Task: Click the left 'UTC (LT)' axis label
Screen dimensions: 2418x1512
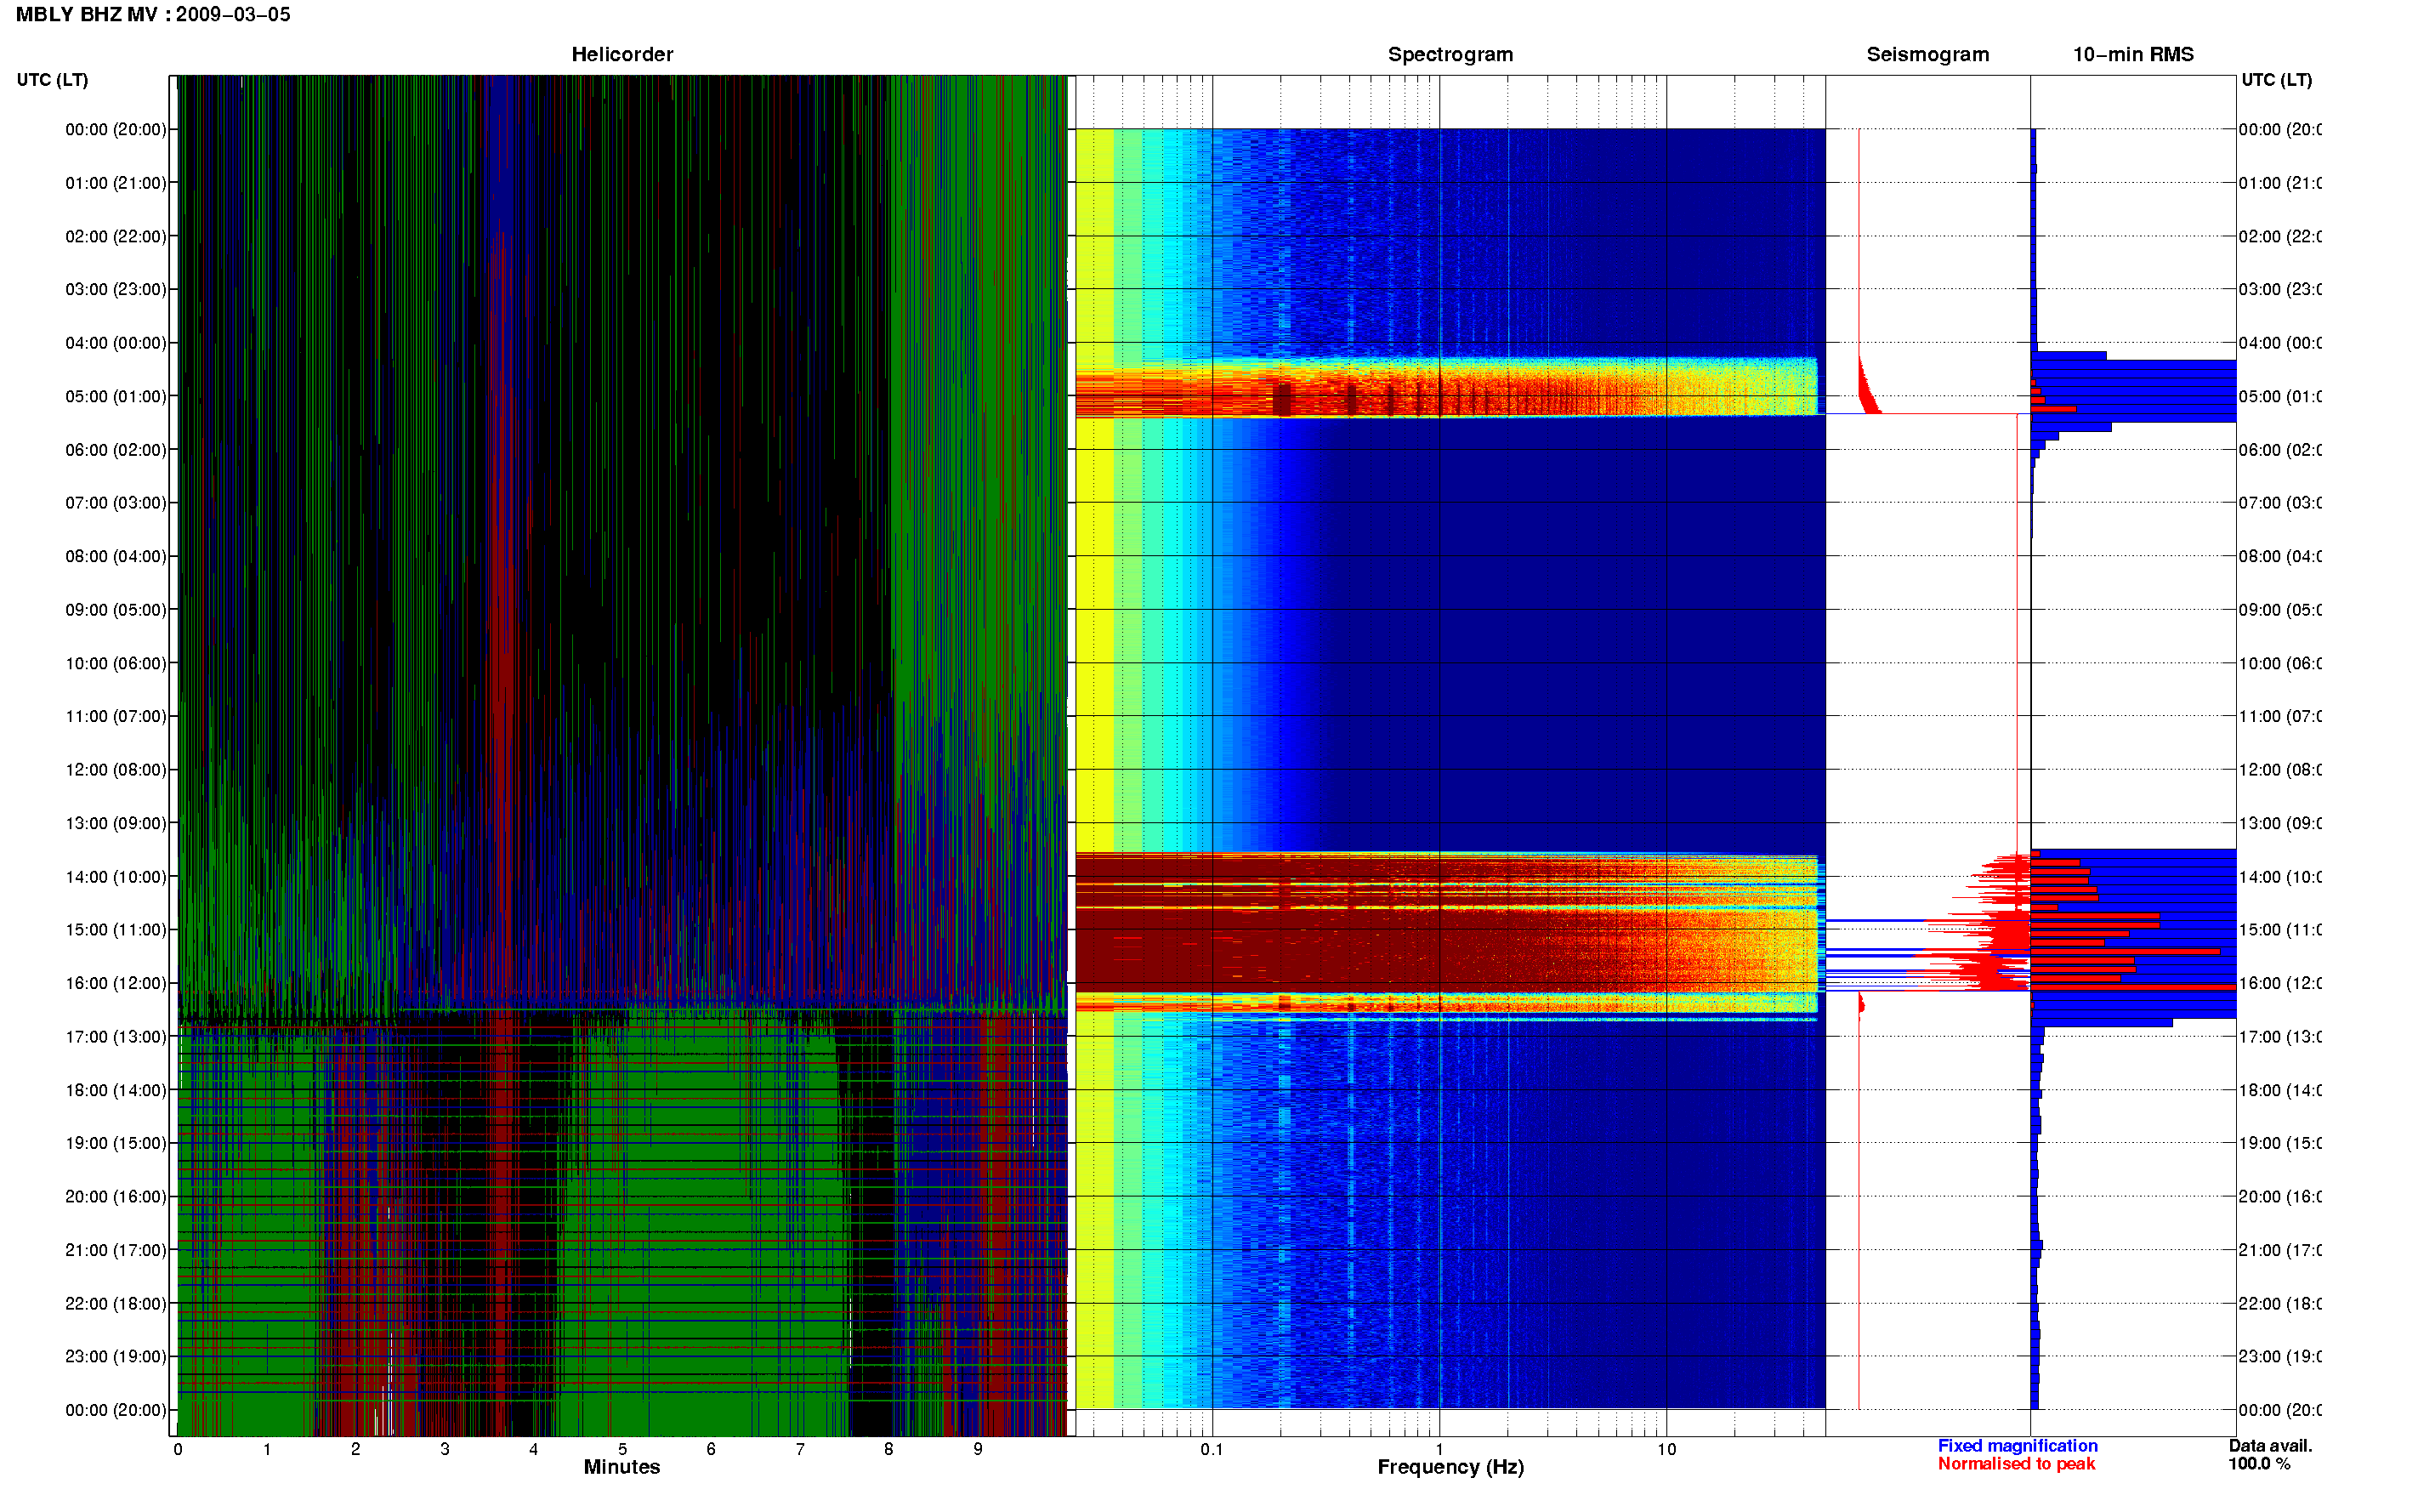Action: [x=52, y=80]
